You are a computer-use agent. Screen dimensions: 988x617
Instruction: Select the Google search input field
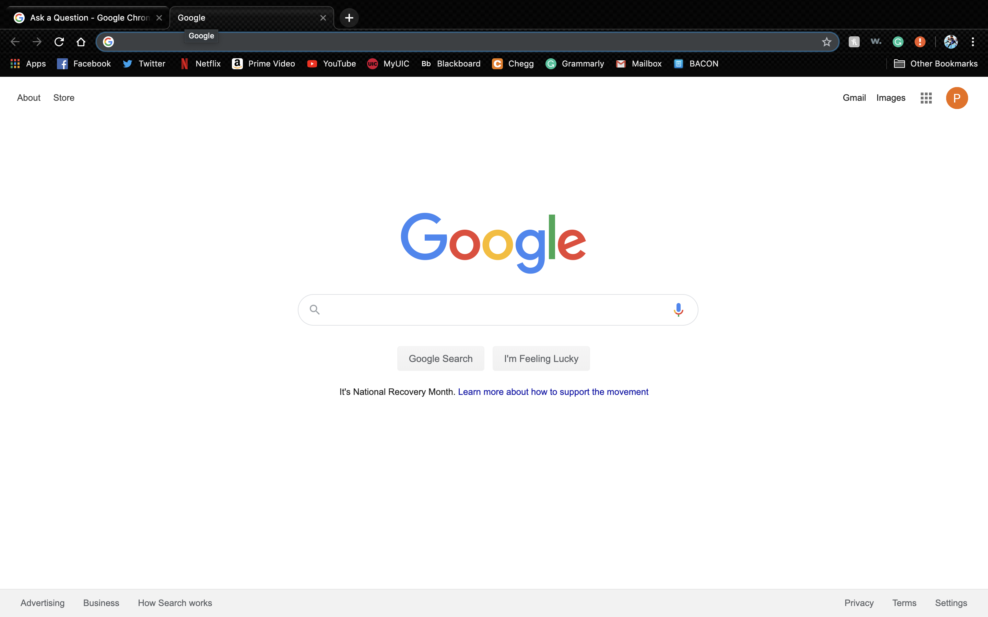pyautogui.click(x=494, y=309)
